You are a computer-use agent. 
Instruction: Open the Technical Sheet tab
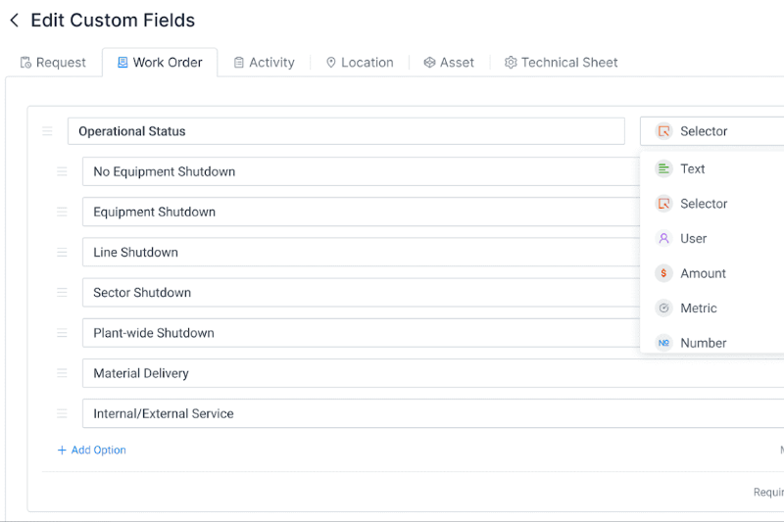[561, 63]
